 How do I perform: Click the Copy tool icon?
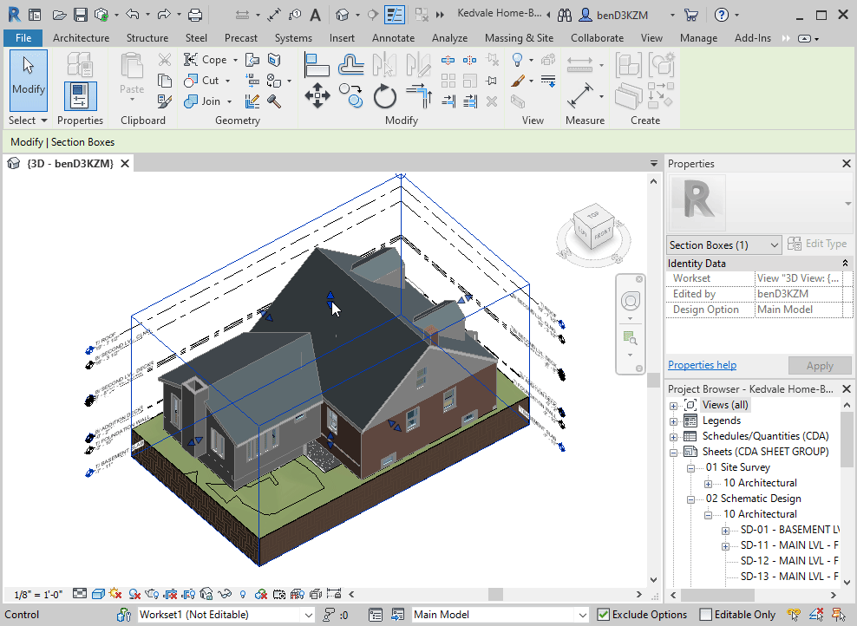(351, 96)
